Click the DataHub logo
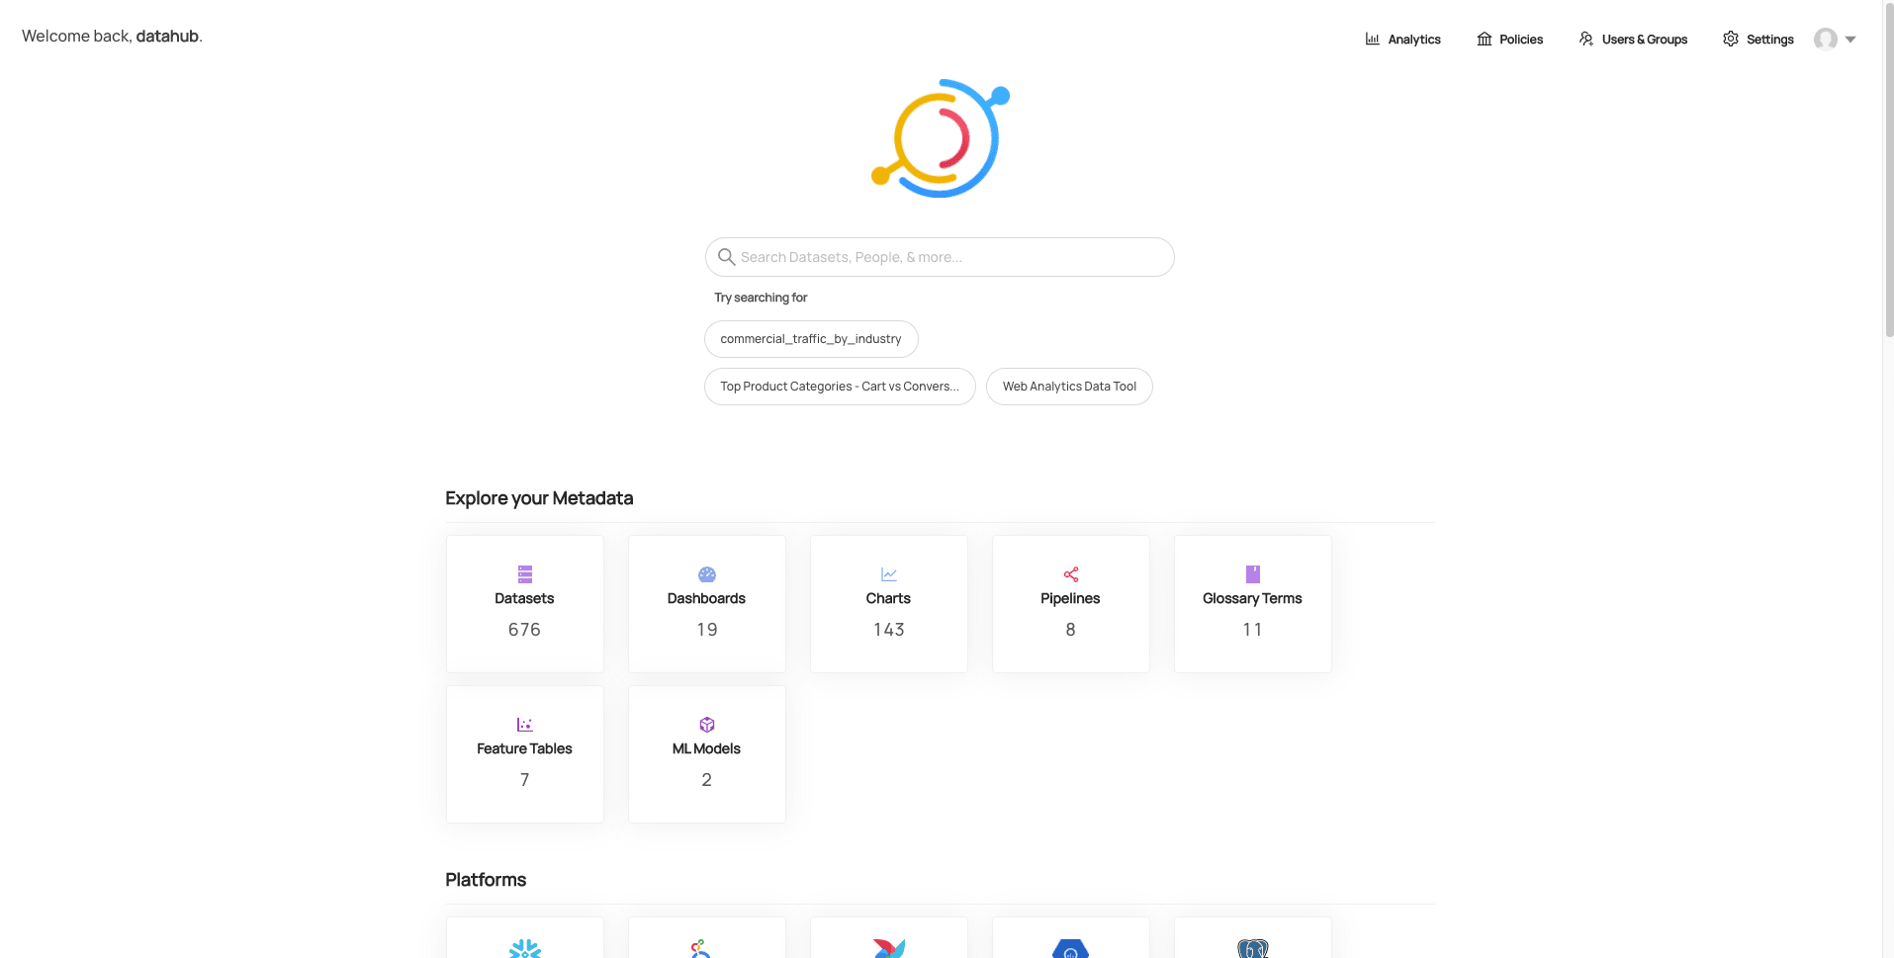Viewport: 1894px width, 958px height. pos(940,138)
